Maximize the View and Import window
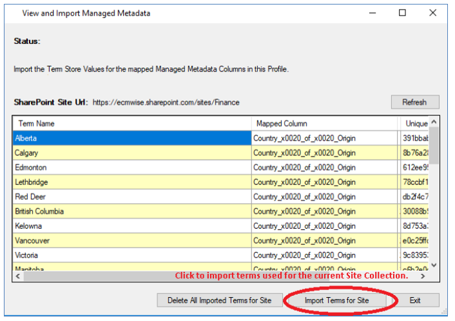The height and width of the screenshot is (321, 455). click(402, 12)
